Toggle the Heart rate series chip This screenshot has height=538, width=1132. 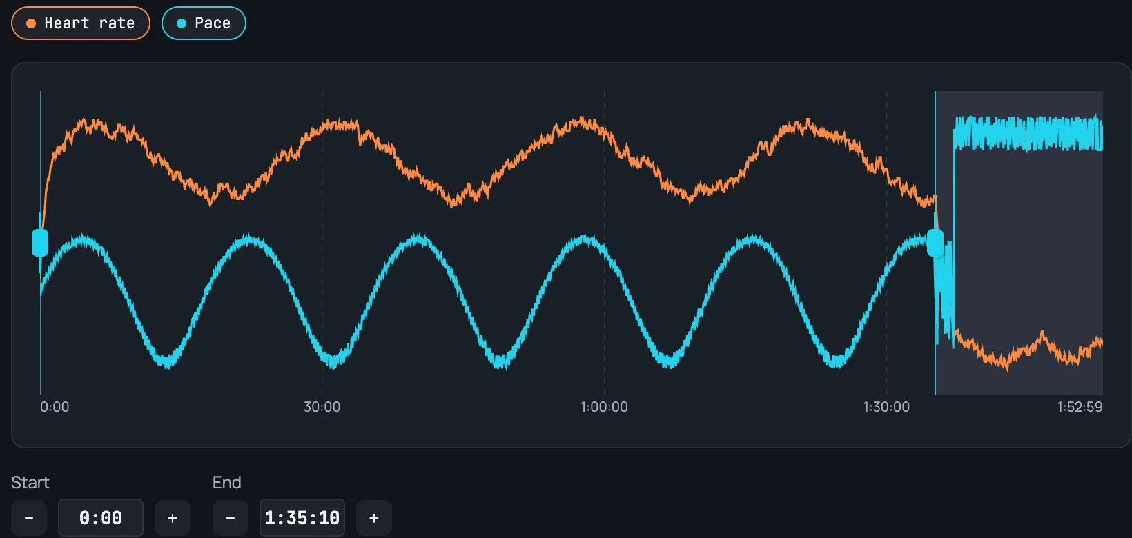[81, 23]
